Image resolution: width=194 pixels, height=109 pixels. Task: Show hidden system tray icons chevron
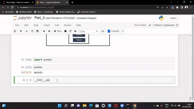coord(154,106)
